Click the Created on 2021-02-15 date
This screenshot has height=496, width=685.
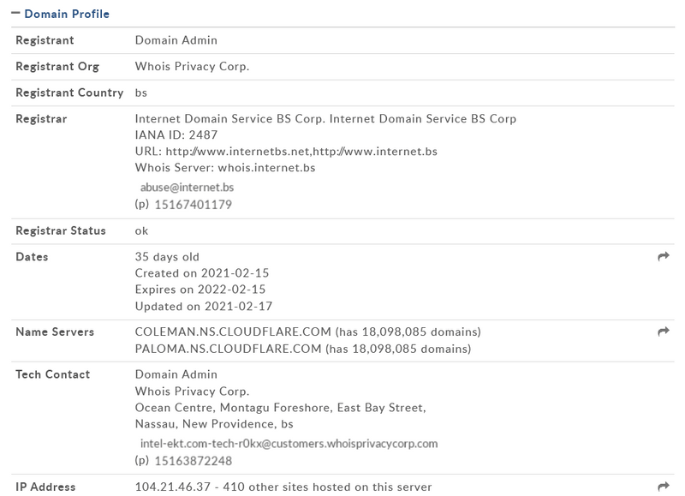click(x=202, y=273)
